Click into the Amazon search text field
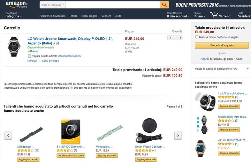The height and width of the screenshot is (162, 251). click(112, 5)
